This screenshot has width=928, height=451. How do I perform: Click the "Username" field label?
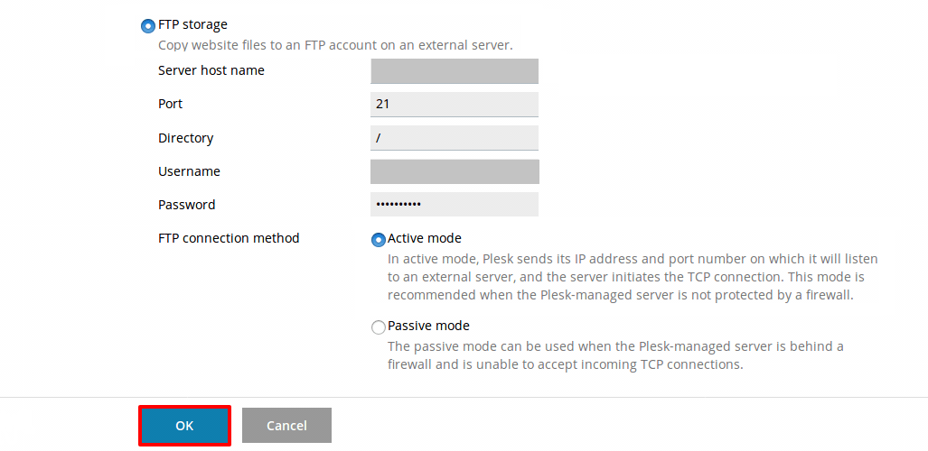(x=190, y=172)
